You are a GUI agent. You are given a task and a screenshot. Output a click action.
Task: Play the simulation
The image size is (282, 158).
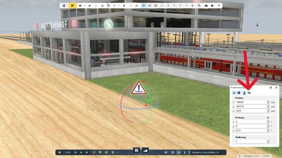point(81,152)
